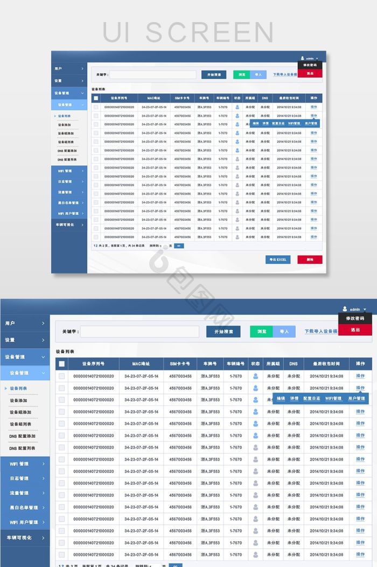Focus the 跳转到 page number field in the small preview
The width and height of the screenshot is (377, 567).
[164, 246]
